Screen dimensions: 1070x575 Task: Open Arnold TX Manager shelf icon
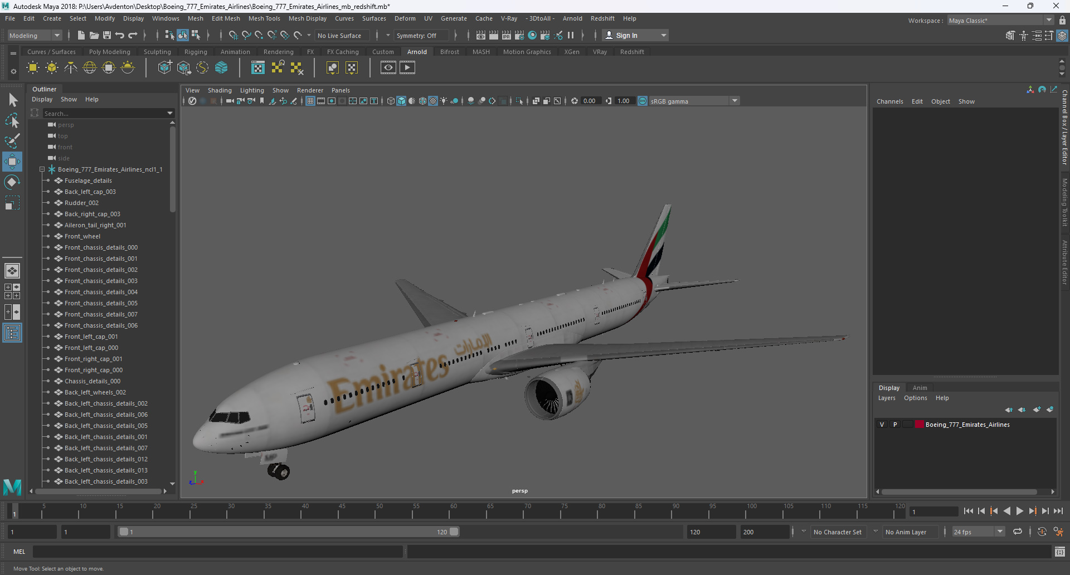point(258,68)
